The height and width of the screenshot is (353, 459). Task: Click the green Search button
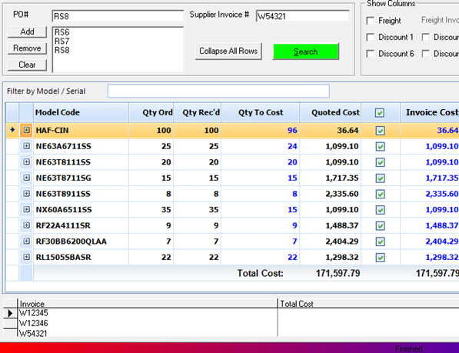[305, 52]
